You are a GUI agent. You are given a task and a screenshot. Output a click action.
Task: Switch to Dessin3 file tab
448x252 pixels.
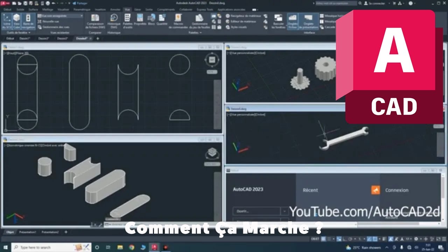[x=62, y=38]
